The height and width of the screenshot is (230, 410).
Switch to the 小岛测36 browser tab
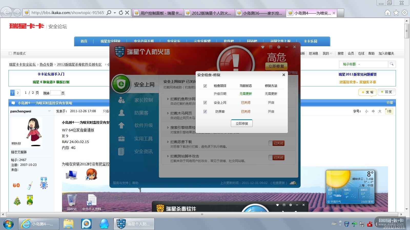point(260,13)
